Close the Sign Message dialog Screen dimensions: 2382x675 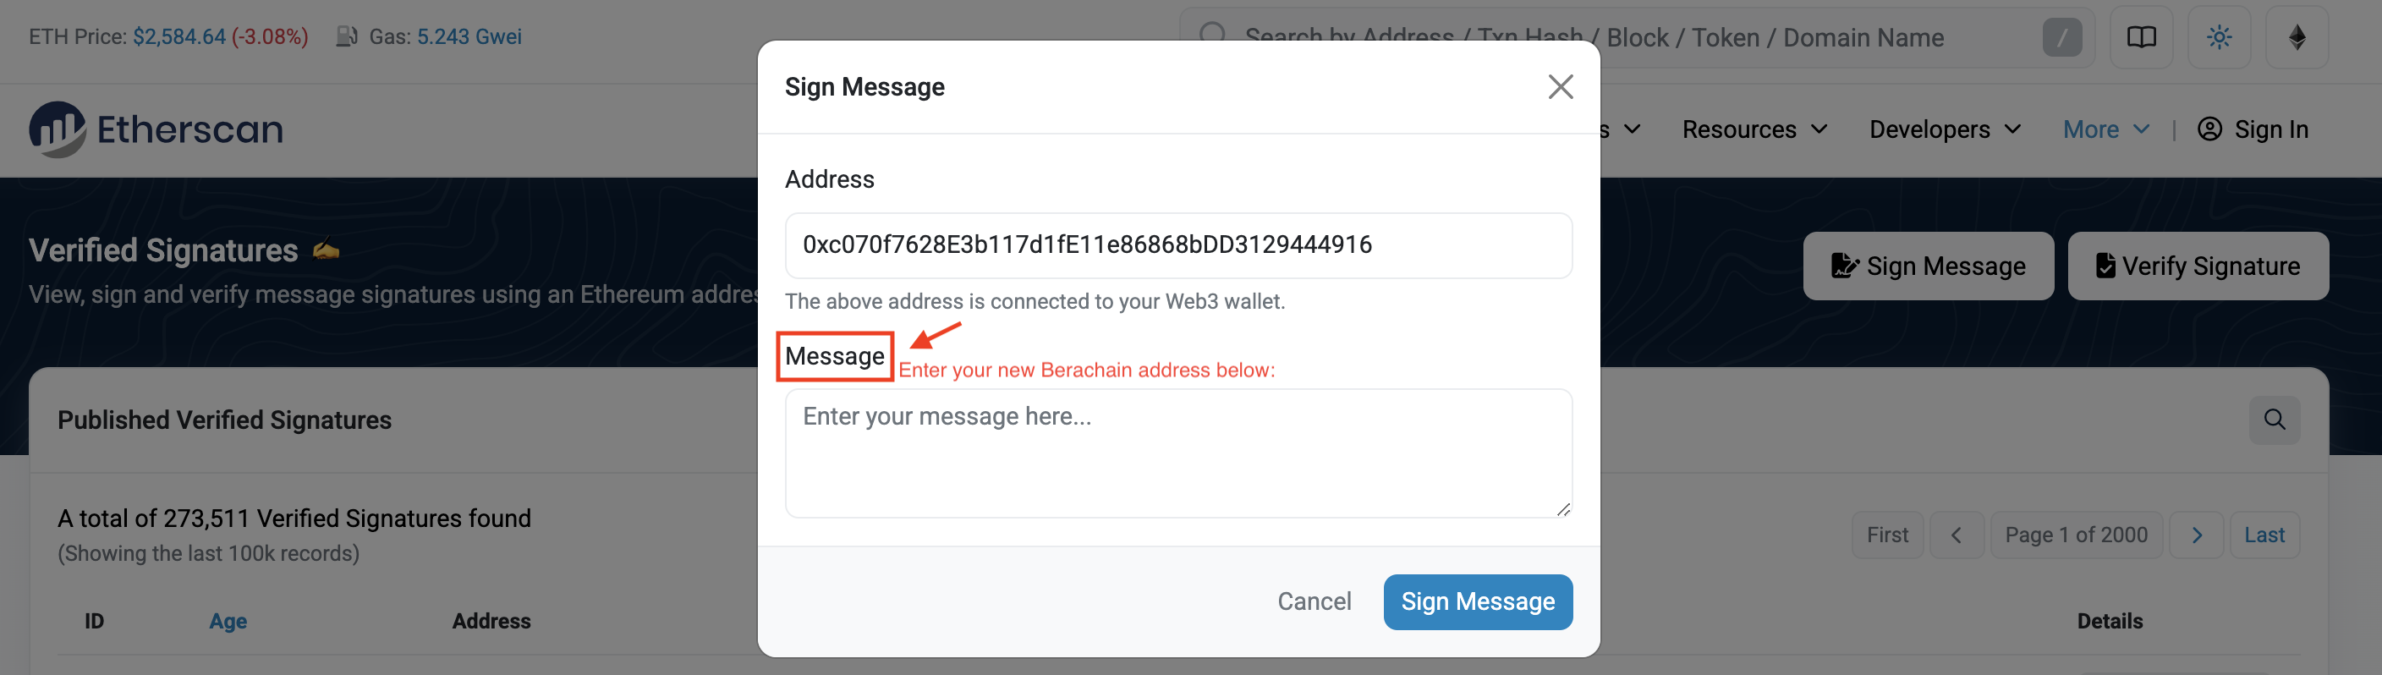[x=1560, y=87]
